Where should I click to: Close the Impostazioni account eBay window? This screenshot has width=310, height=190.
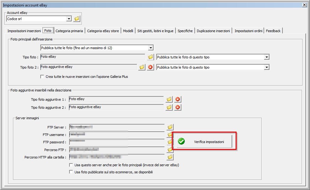coord(304,5)
